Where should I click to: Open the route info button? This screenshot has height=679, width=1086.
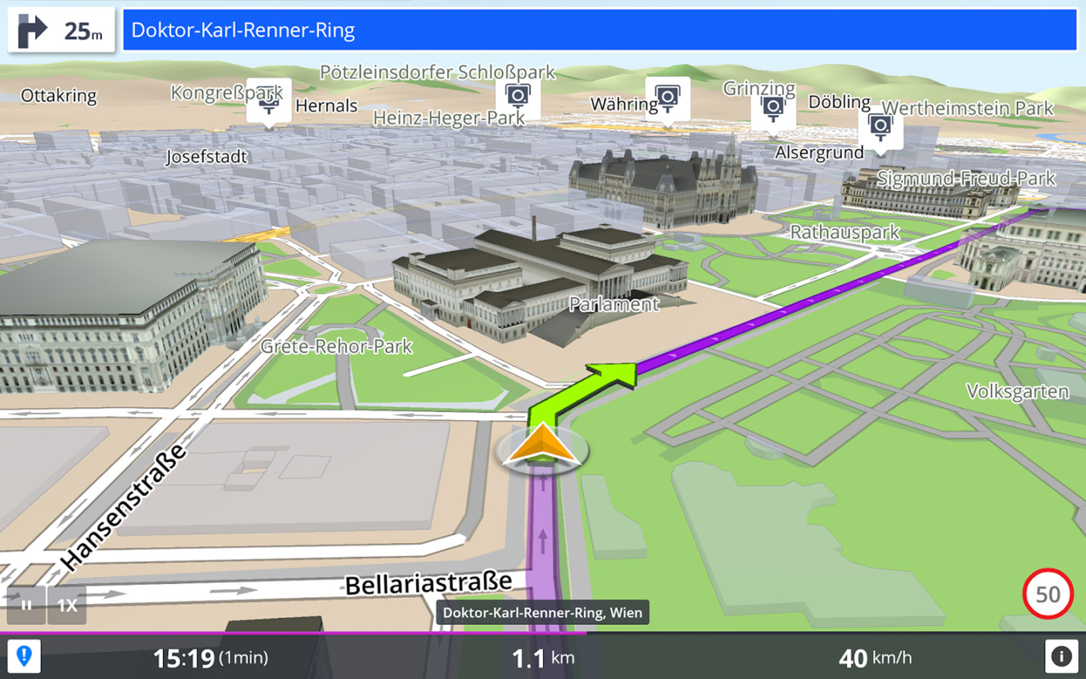coord(1061,656)
